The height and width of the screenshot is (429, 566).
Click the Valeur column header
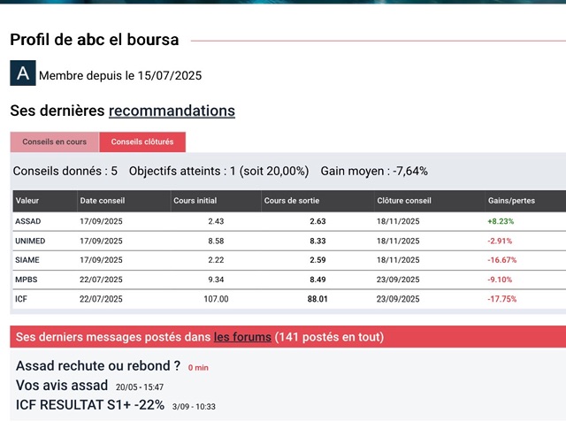27,201
